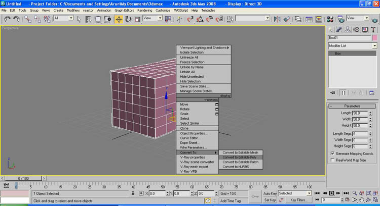
Task: Activate the Select and Rotate tool
Action: (x=128, y=19)
